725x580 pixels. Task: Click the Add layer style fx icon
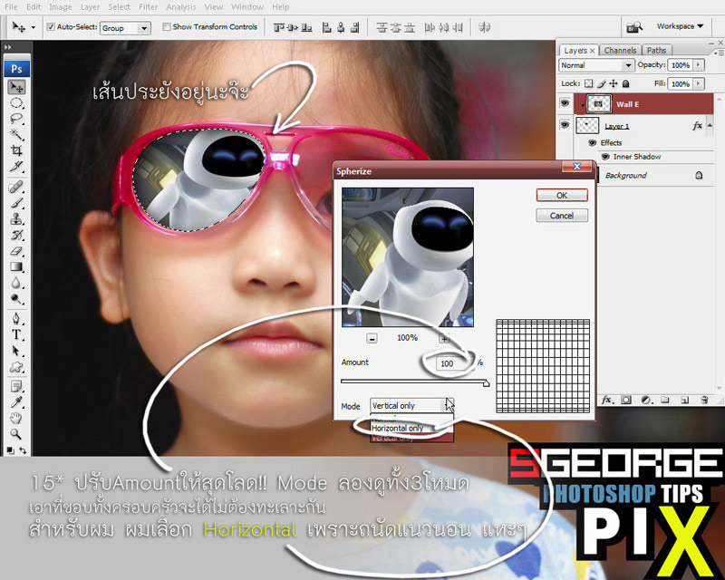point(606,400)
